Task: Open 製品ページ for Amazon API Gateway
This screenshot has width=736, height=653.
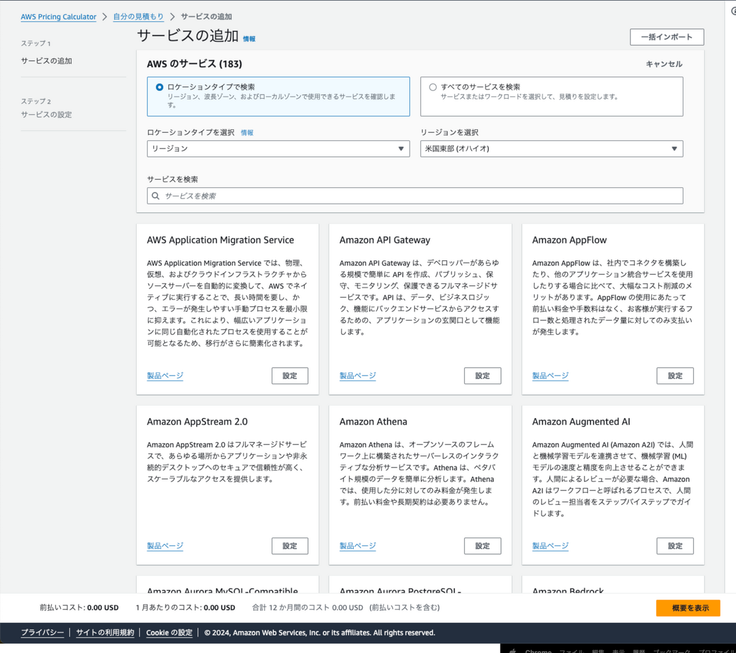Action: click(x=358, y=376)
